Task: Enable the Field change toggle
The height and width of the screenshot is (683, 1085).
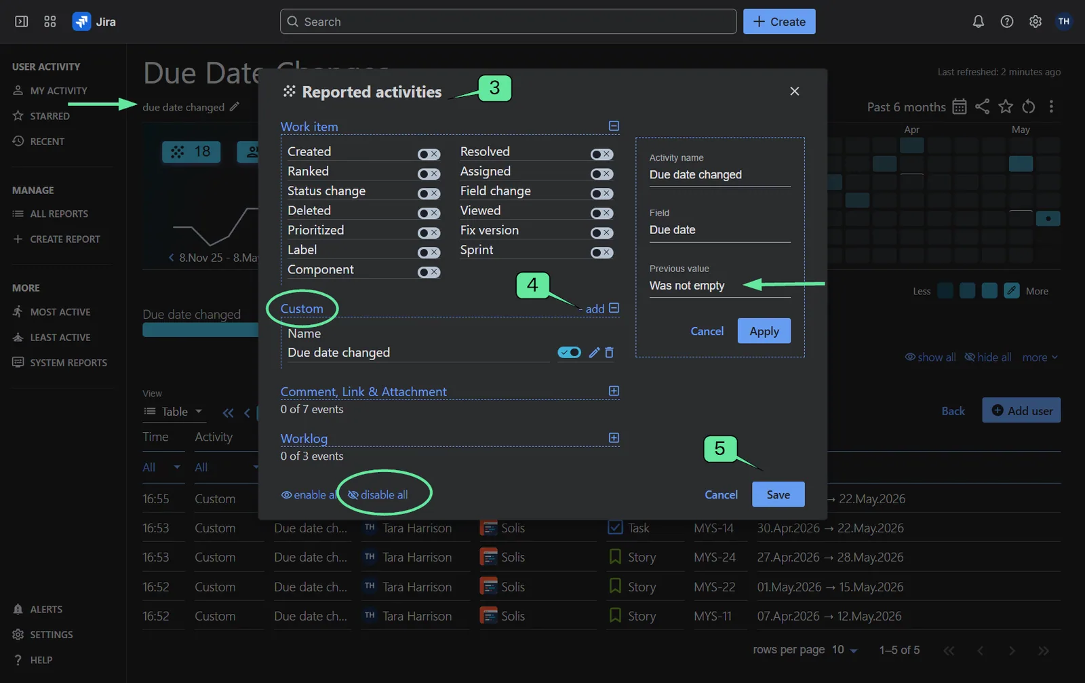Action: coord(601,194)
